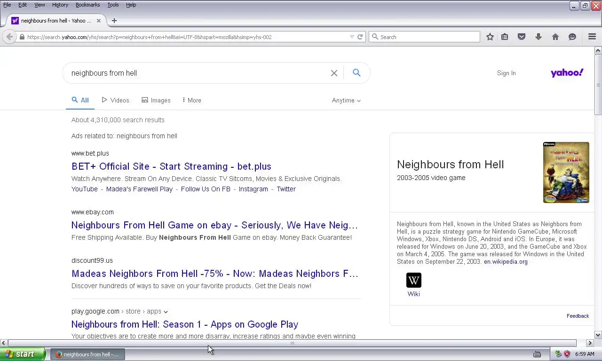
Task: Open the Wiki icon in knowledge panel
Action: point(414,280)
